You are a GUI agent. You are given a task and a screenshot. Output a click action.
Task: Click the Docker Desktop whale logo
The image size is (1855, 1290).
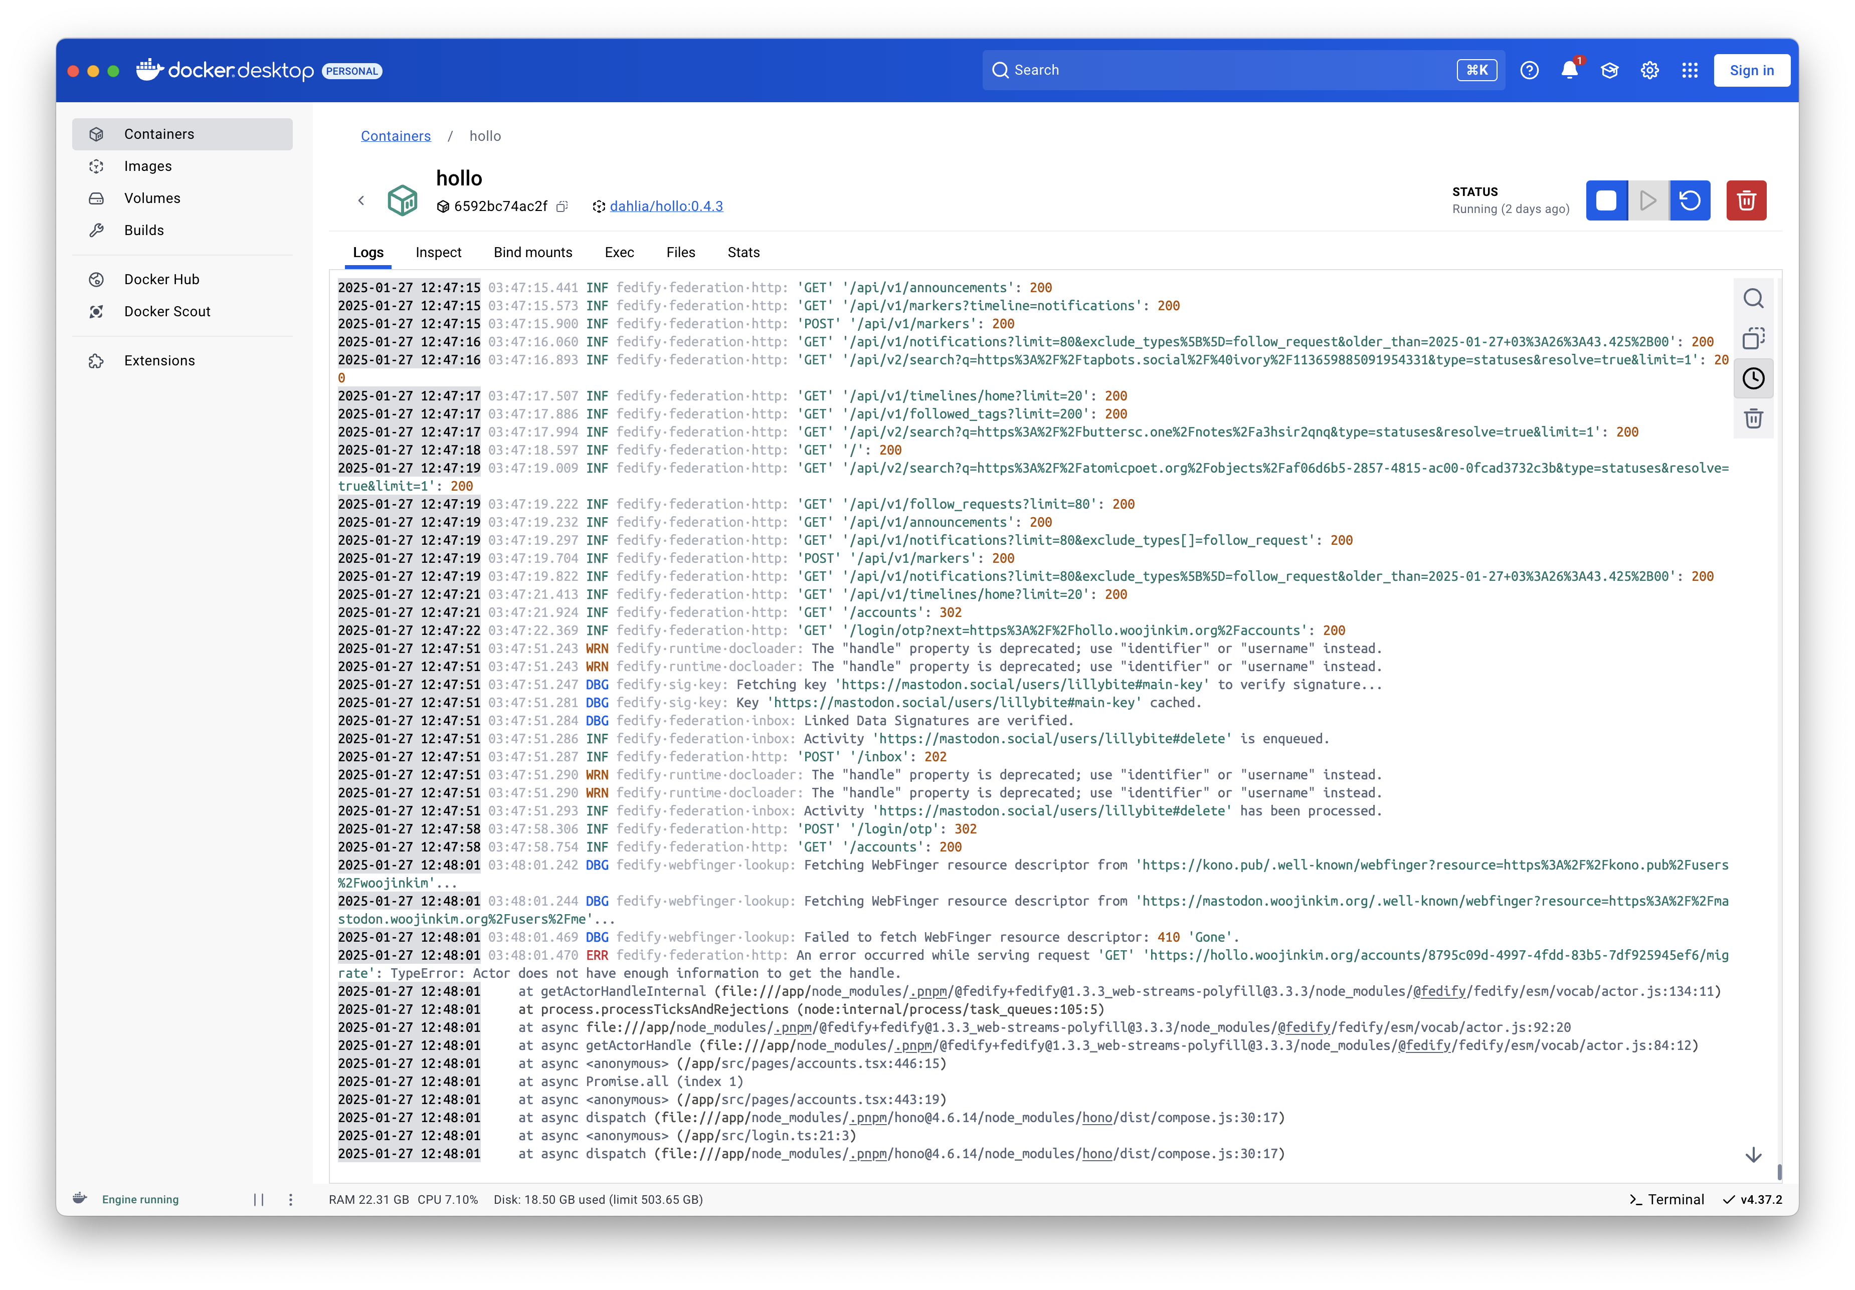pos(150,70)
